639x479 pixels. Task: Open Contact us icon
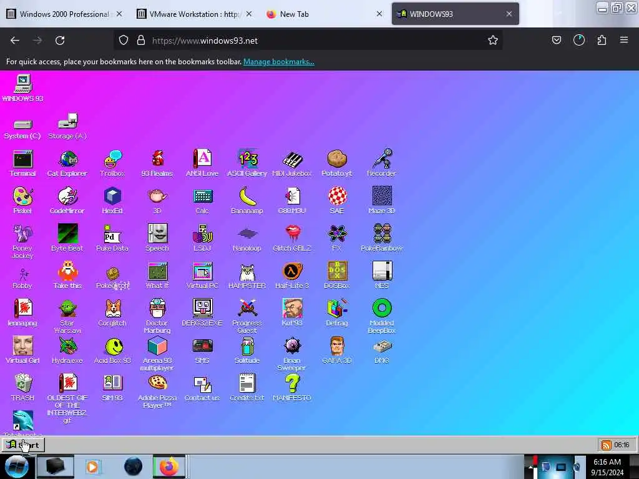[x=202, y=388]
